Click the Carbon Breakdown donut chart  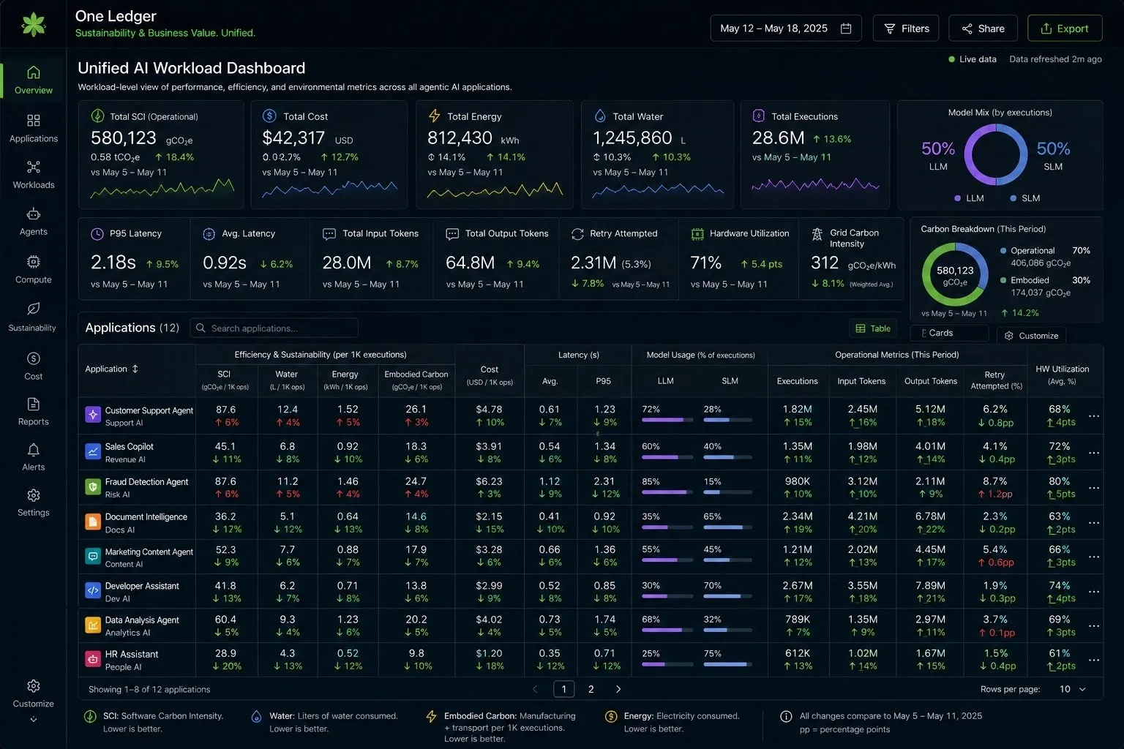(x=955, y=275)
